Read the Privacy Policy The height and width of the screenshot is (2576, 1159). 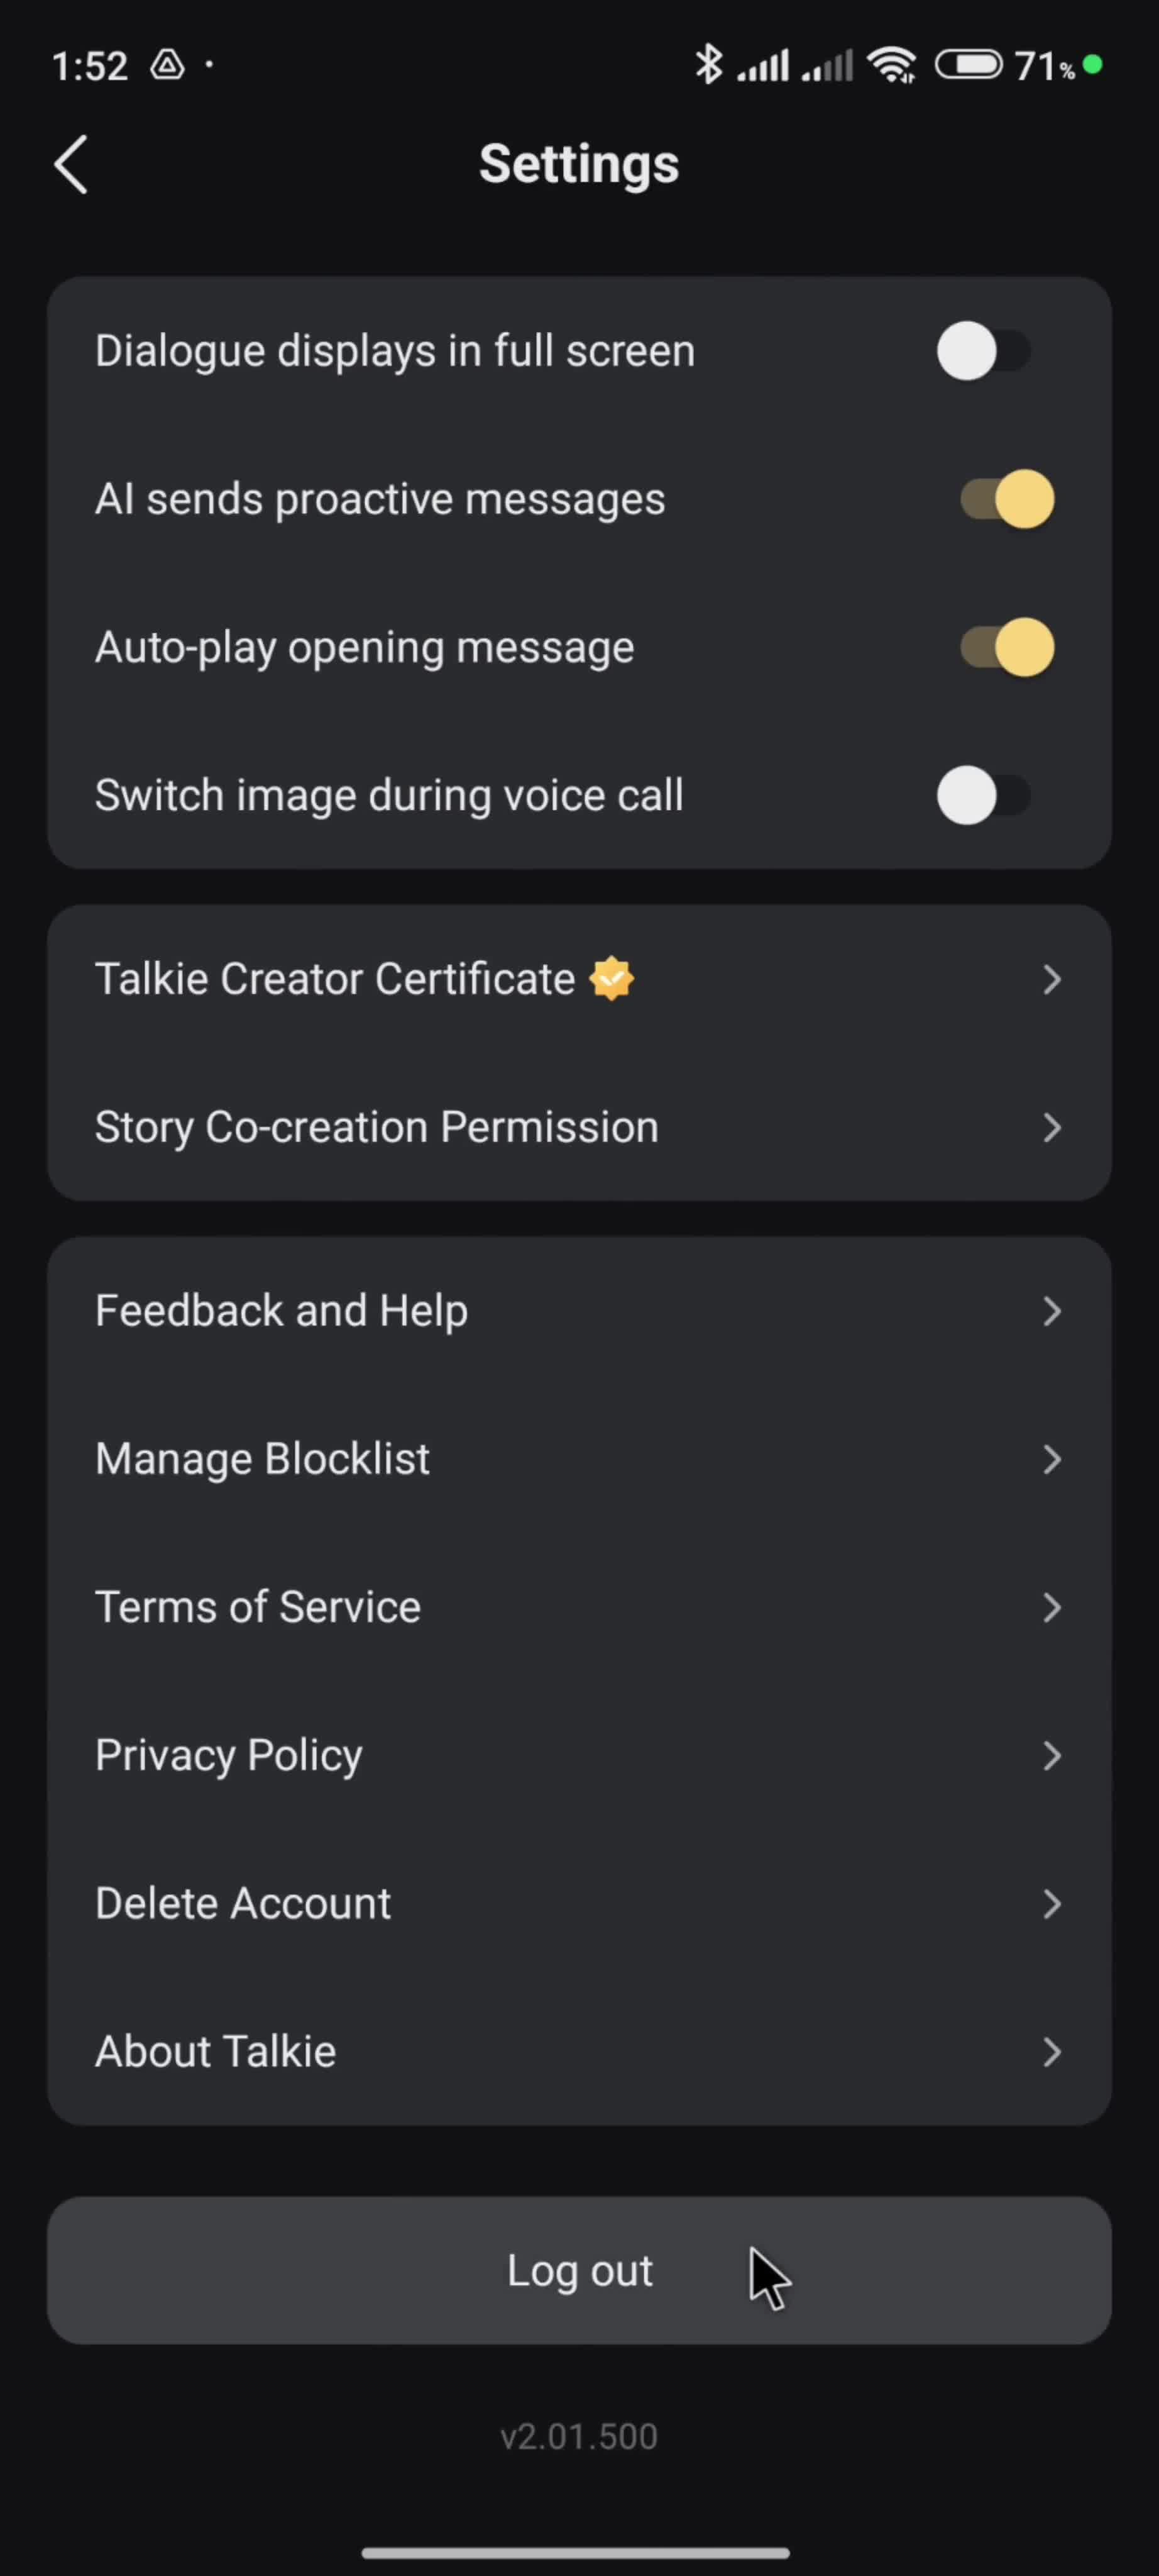point(579,1755)
